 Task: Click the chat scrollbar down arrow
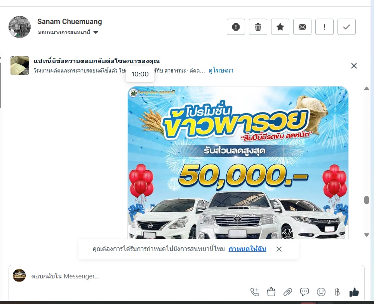pyautogui.click(x=367, y=235)
